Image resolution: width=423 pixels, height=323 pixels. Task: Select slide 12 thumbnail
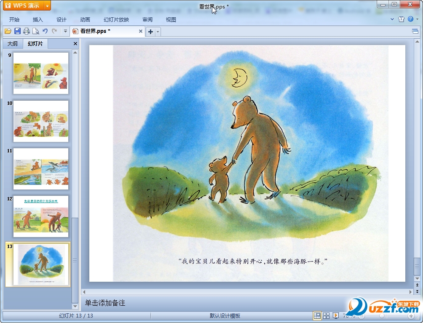tap(41, 216)
